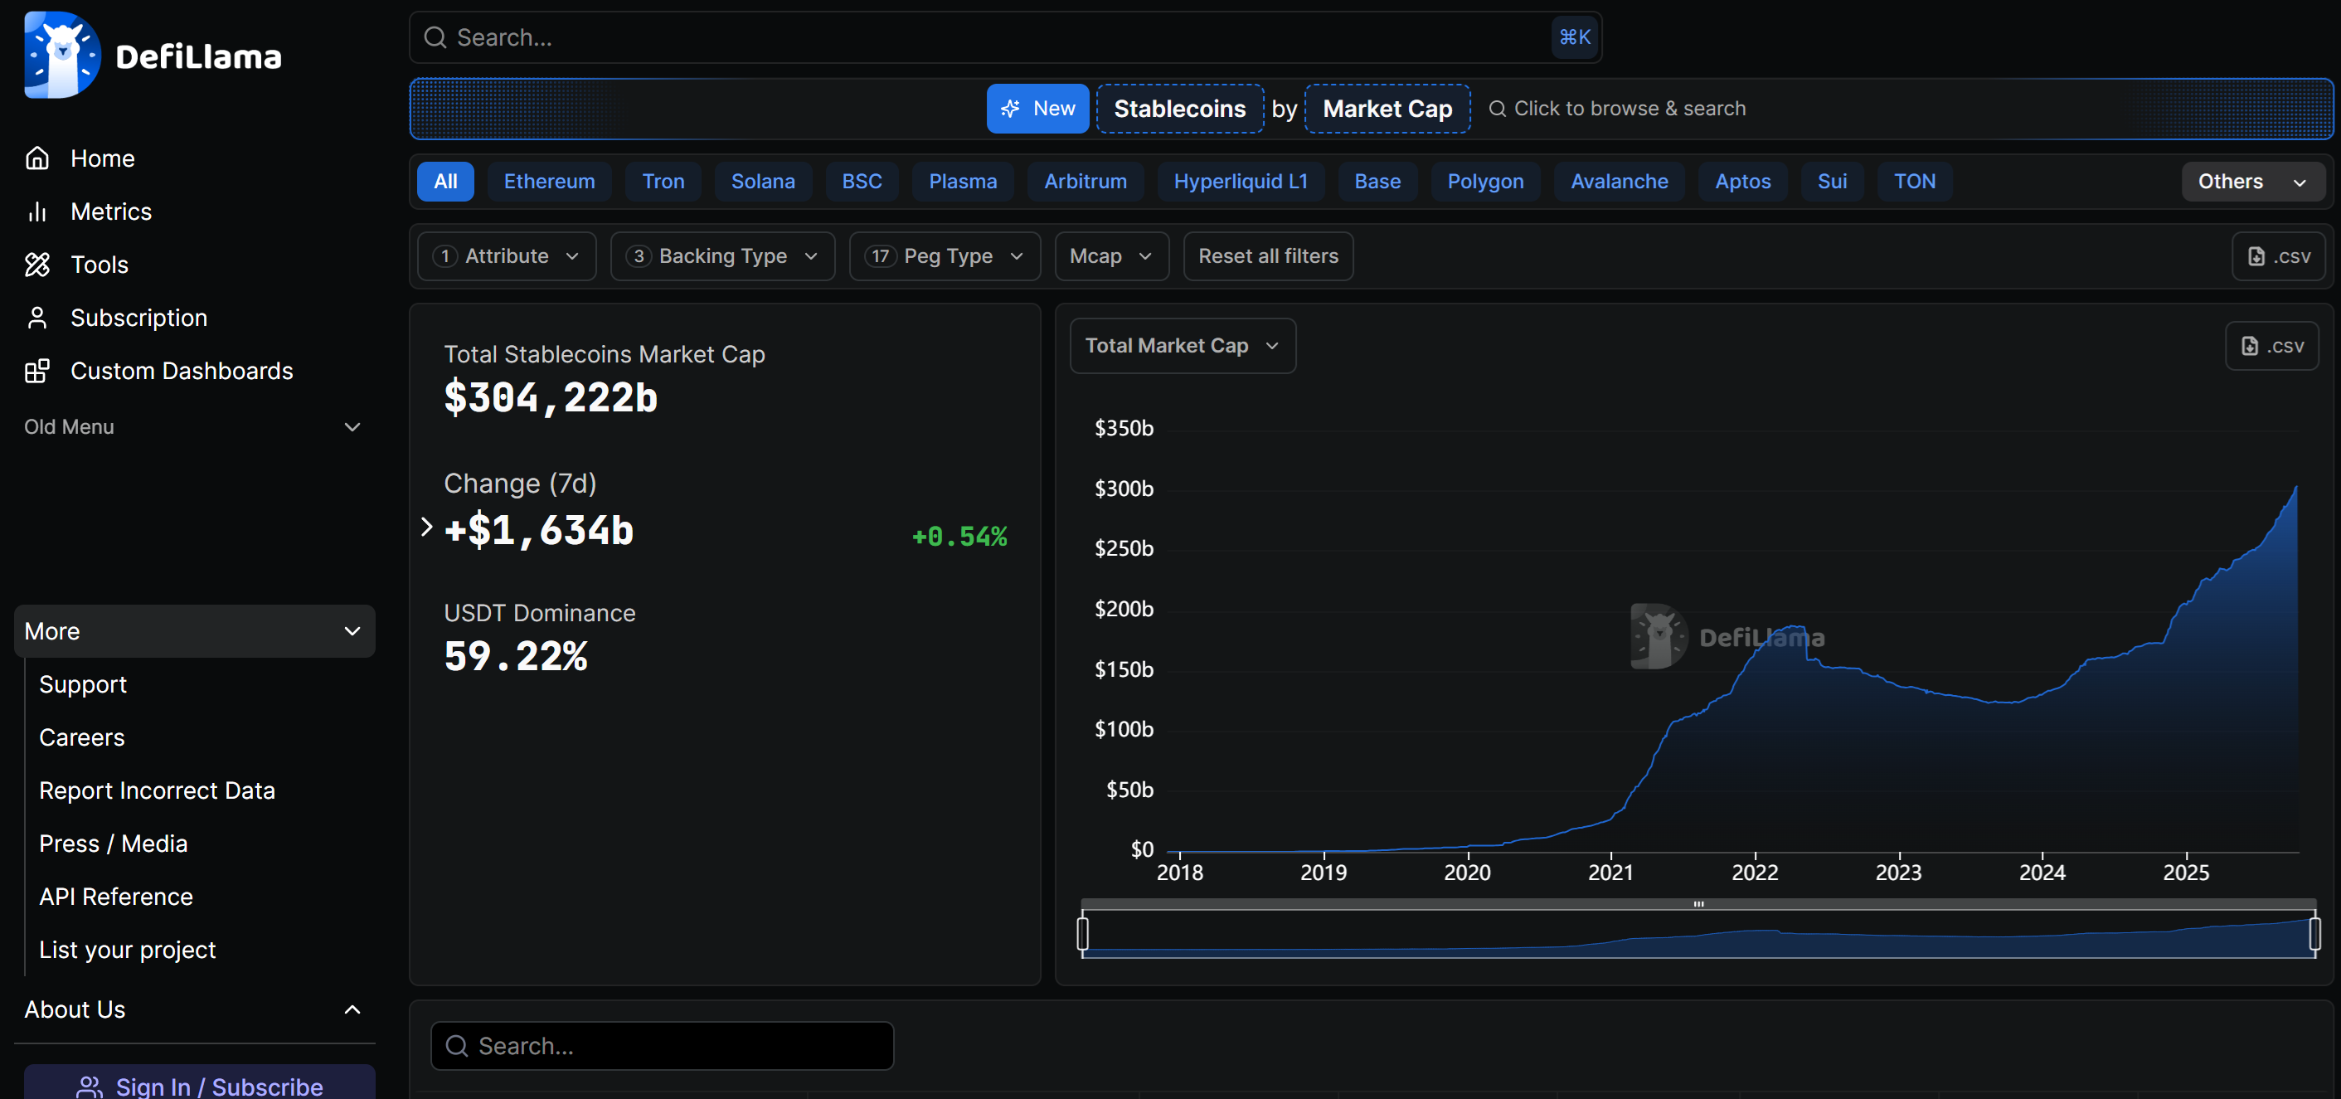Screen dimensions: 2341x1099
Task: Click the Metrics bar chart icon
Action: click(37, 212)
